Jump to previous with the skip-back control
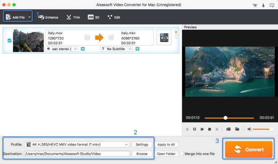Image resolution: width=278 pixels, height=164 pixels. 187,129
